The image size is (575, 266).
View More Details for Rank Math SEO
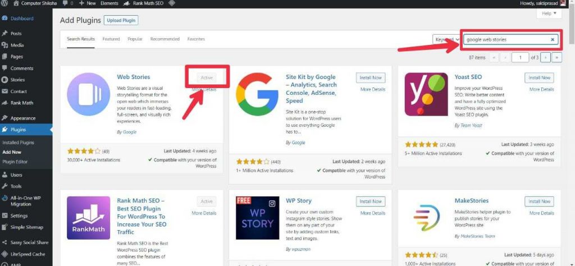204,213
